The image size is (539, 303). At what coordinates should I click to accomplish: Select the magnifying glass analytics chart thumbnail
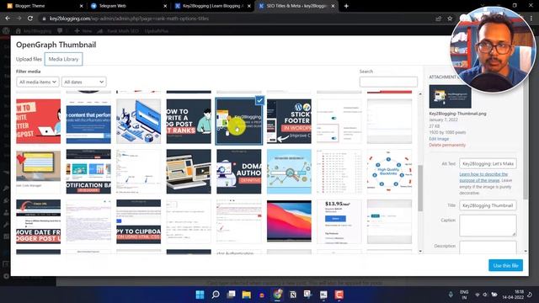[x=289, y=172]
